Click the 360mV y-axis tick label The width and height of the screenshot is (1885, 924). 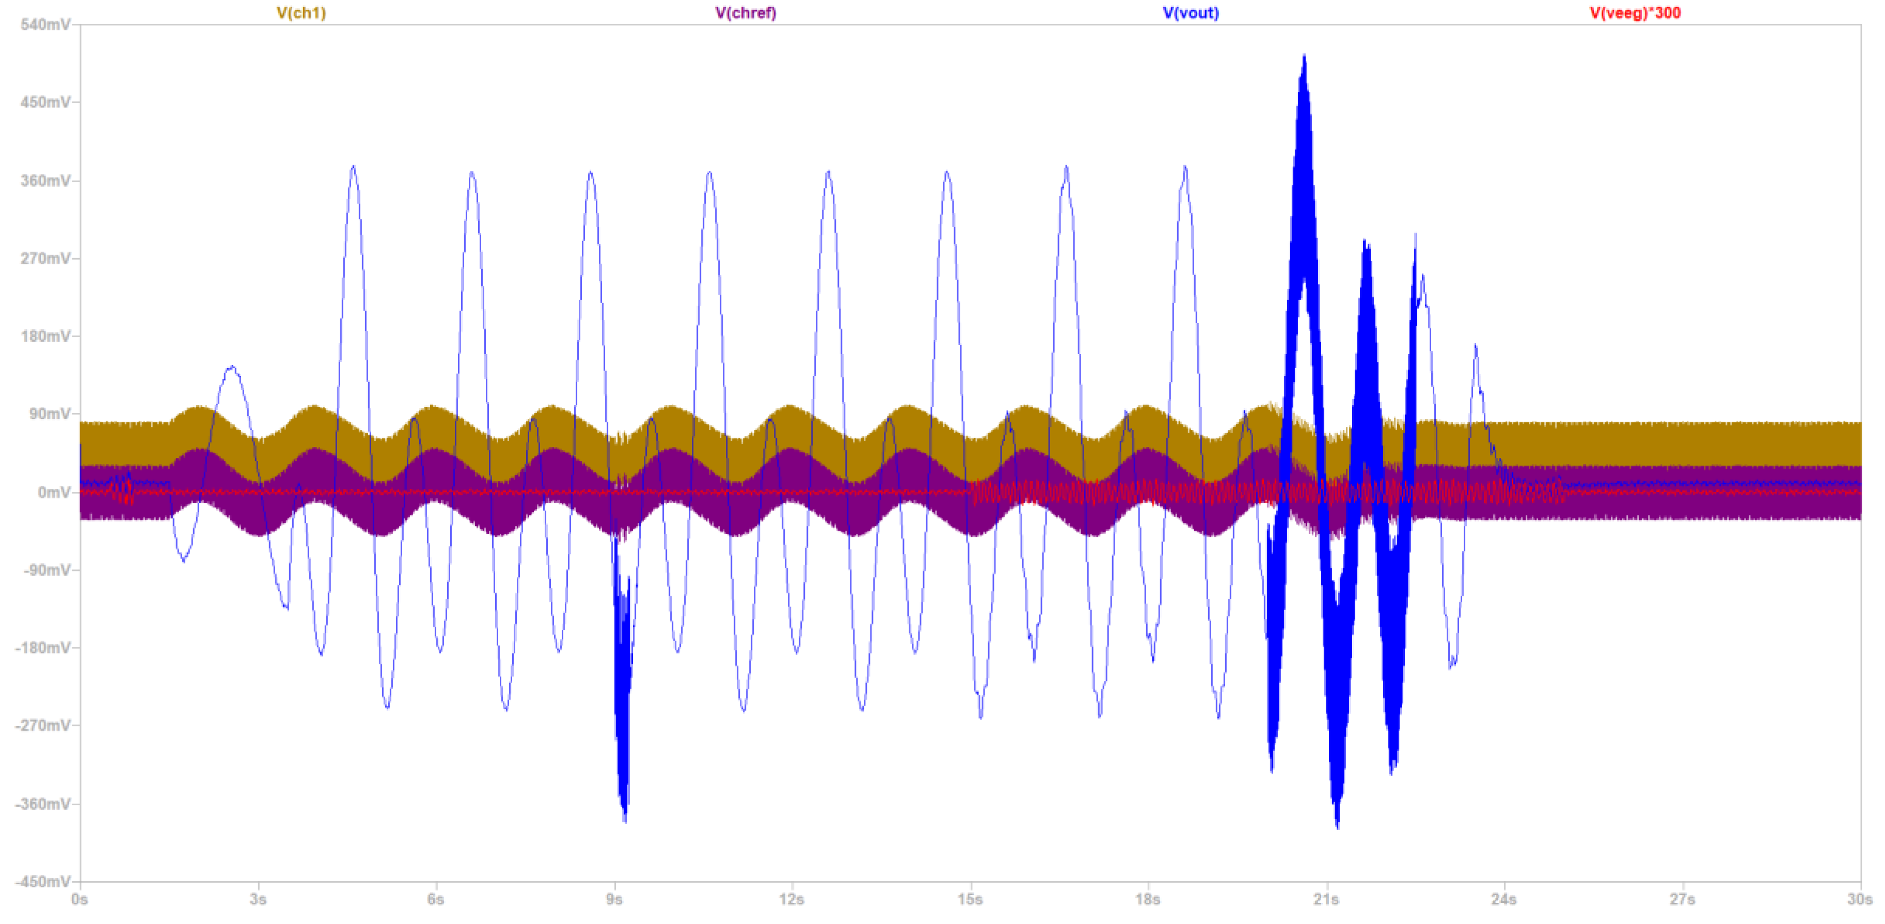[x=45, y=181]
